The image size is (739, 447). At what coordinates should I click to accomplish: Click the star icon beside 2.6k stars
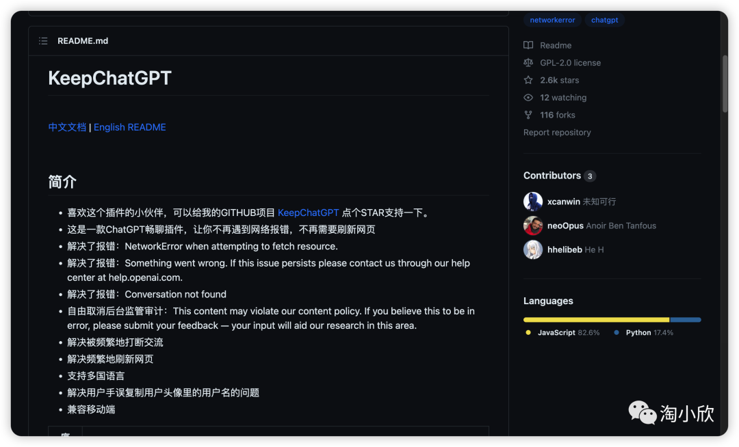click(528, 80)
